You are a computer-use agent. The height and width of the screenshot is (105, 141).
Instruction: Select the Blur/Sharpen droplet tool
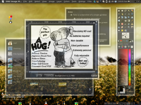tap(119, 27)
